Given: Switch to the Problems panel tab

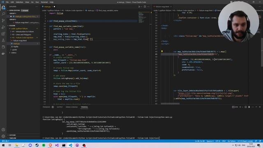Looking at the screenshot, I should click(46, 107).
